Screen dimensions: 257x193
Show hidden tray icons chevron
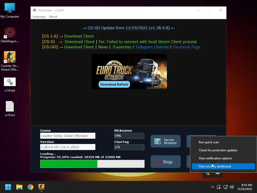click(212, 187)
